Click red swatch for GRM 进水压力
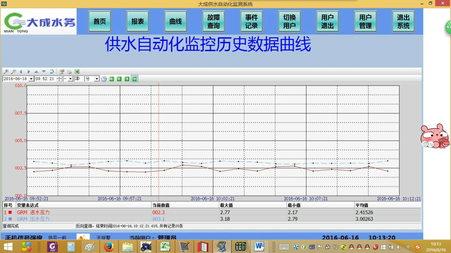 point(10,212)
